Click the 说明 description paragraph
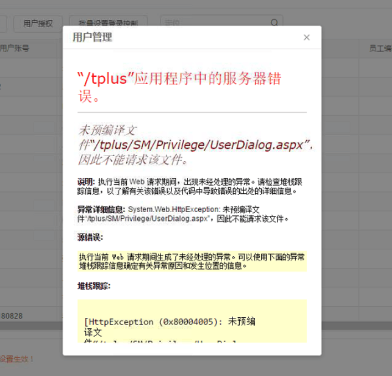The width and height of the screenshot is (392, 376). click(x=189, y=187)
